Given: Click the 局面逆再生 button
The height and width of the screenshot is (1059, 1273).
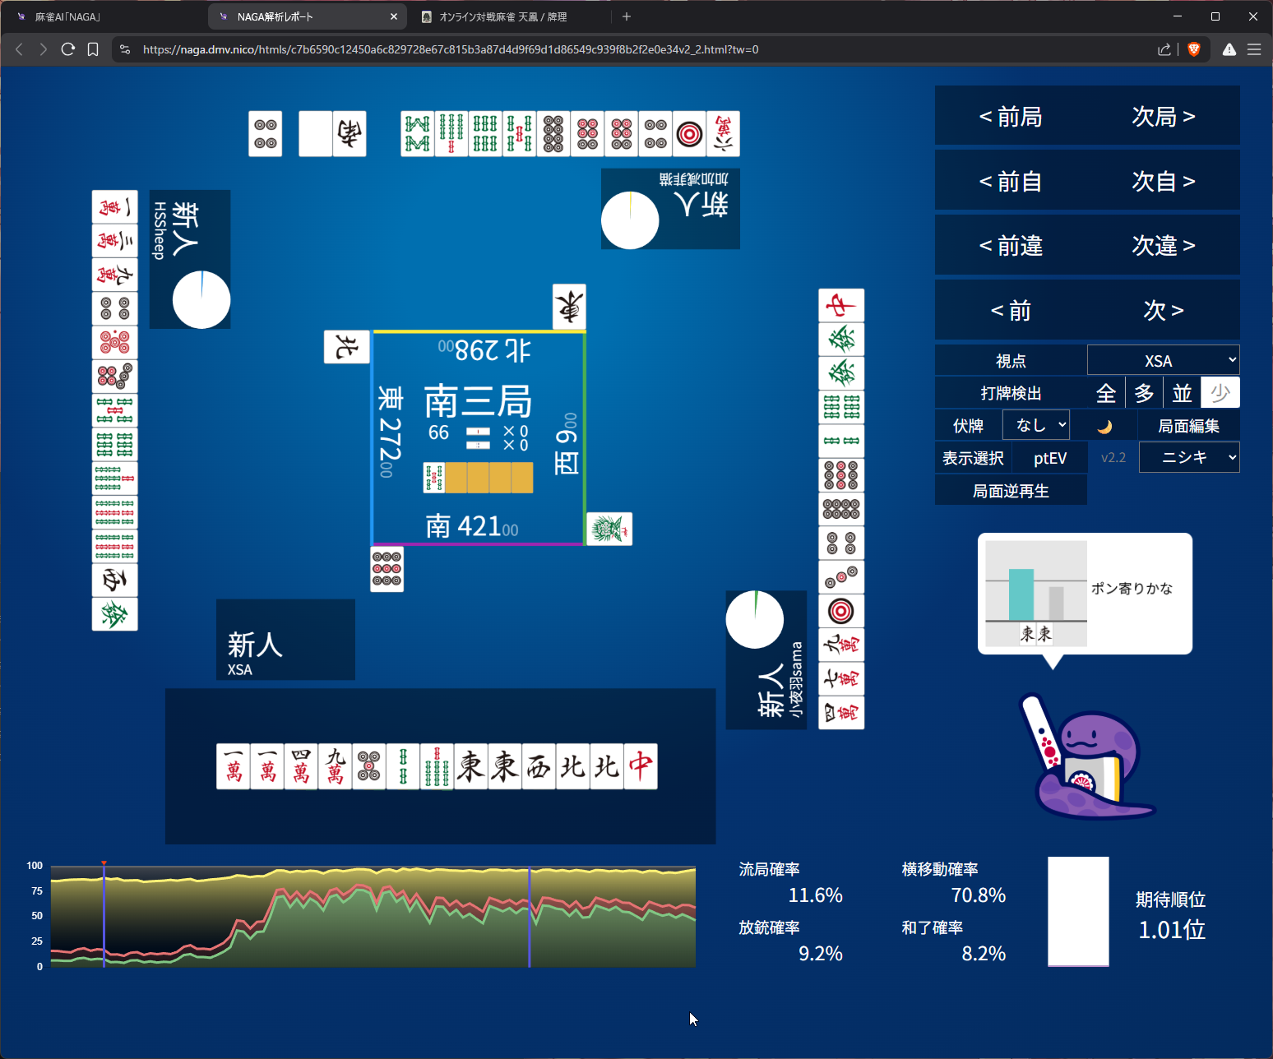Looking at the screenshot, I should (x=1011, y=491).
